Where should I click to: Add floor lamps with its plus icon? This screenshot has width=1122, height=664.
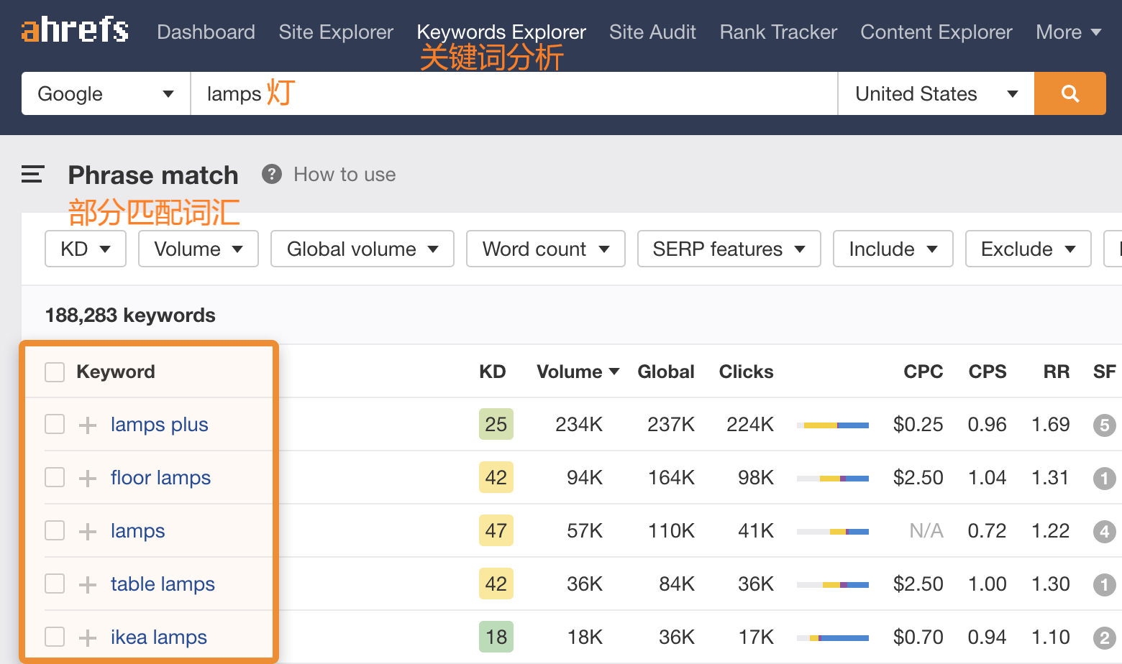click(88, 479)
